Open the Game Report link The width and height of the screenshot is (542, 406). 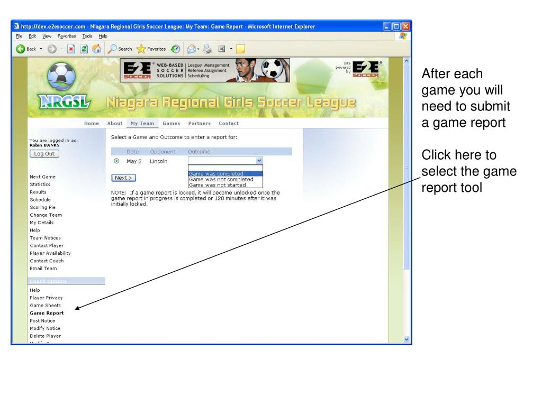[x=47, y=313]
